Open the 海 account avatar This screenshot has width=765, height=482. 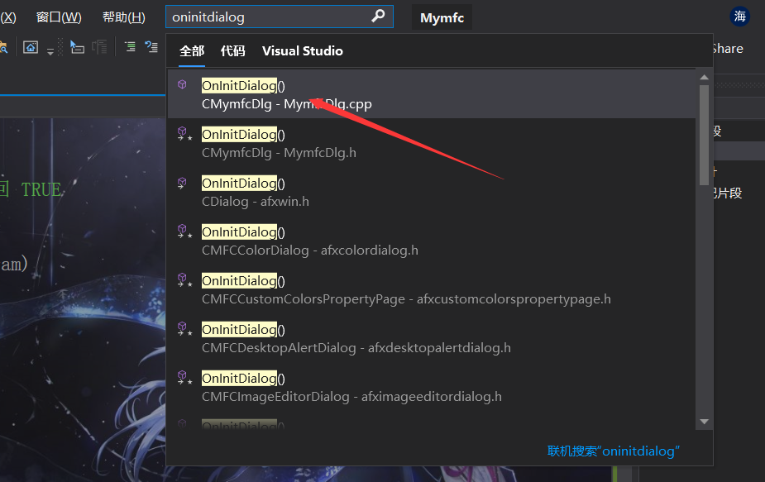739,16
